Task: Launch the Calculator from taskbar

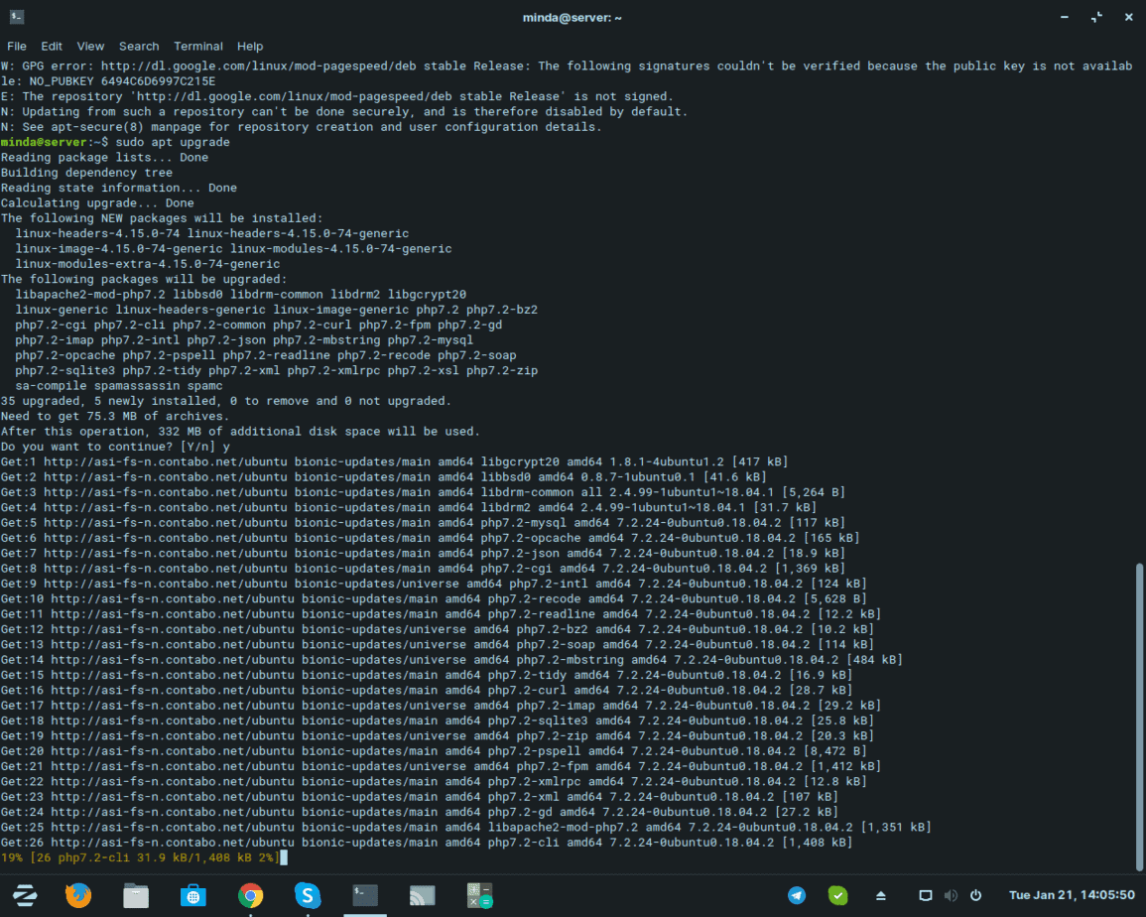Action: coord(479,895)
